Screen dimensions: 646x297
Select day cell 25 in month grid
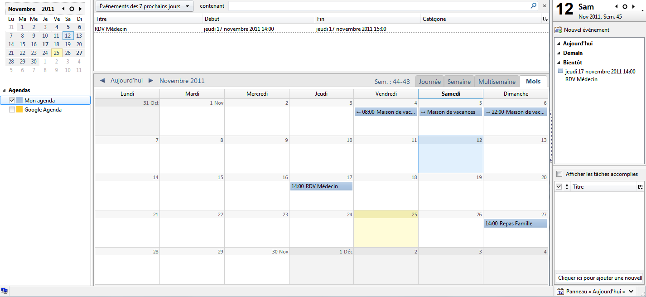point(386,229)
